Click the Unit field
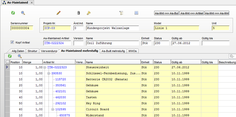236x117 pixels. (221, 28)
